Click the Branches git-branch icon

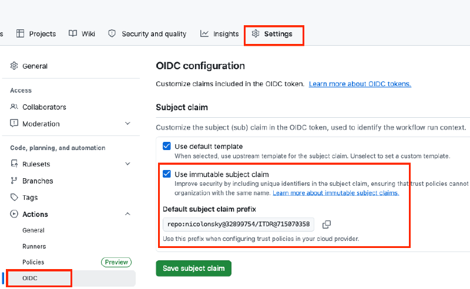coord(14,181)
